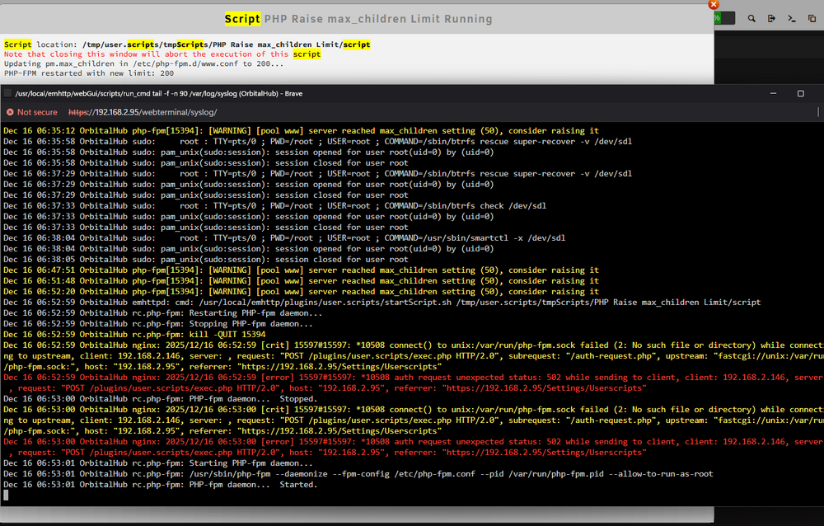Click the logout arrow icon
Screen dimensions: 824x526
771,18
